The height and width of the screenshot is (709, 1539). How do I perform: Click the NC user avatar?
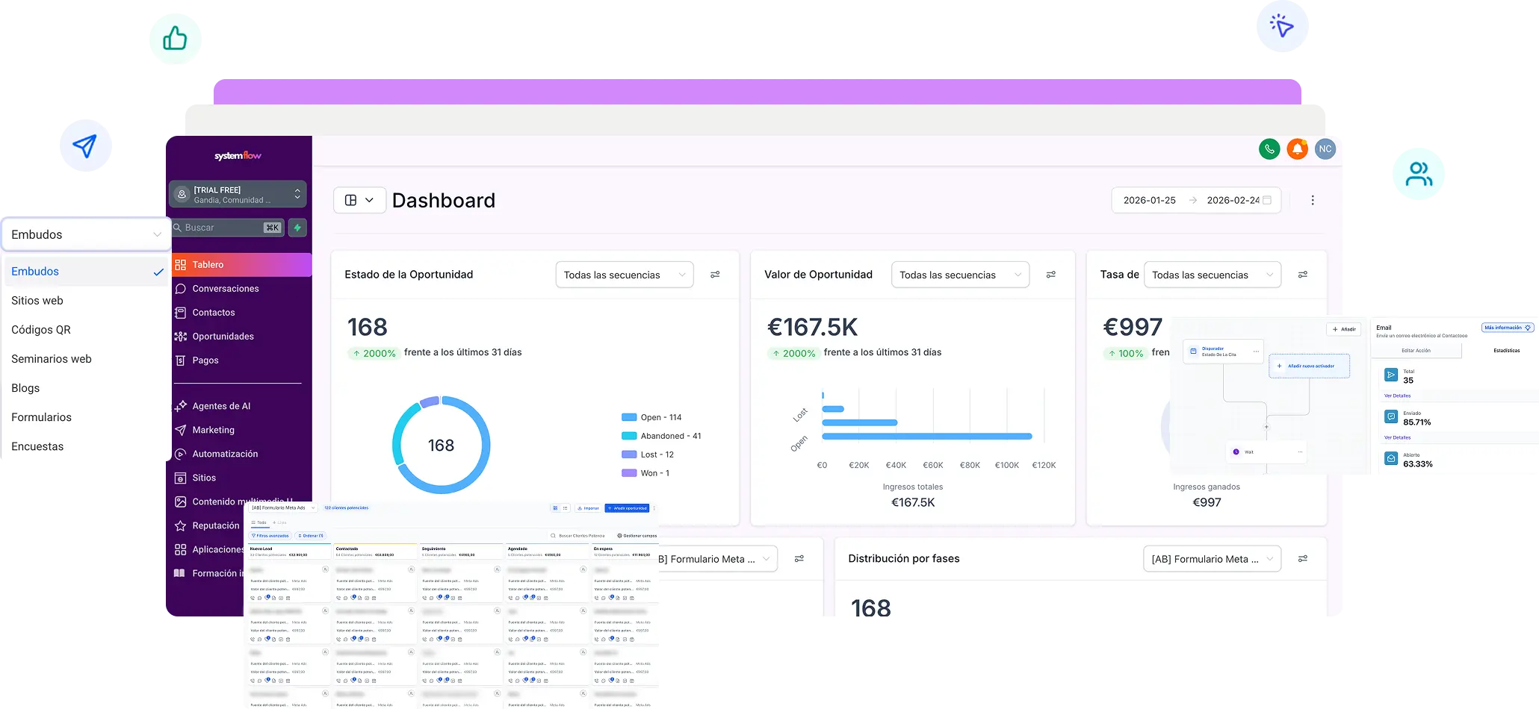pos(1325,149)
